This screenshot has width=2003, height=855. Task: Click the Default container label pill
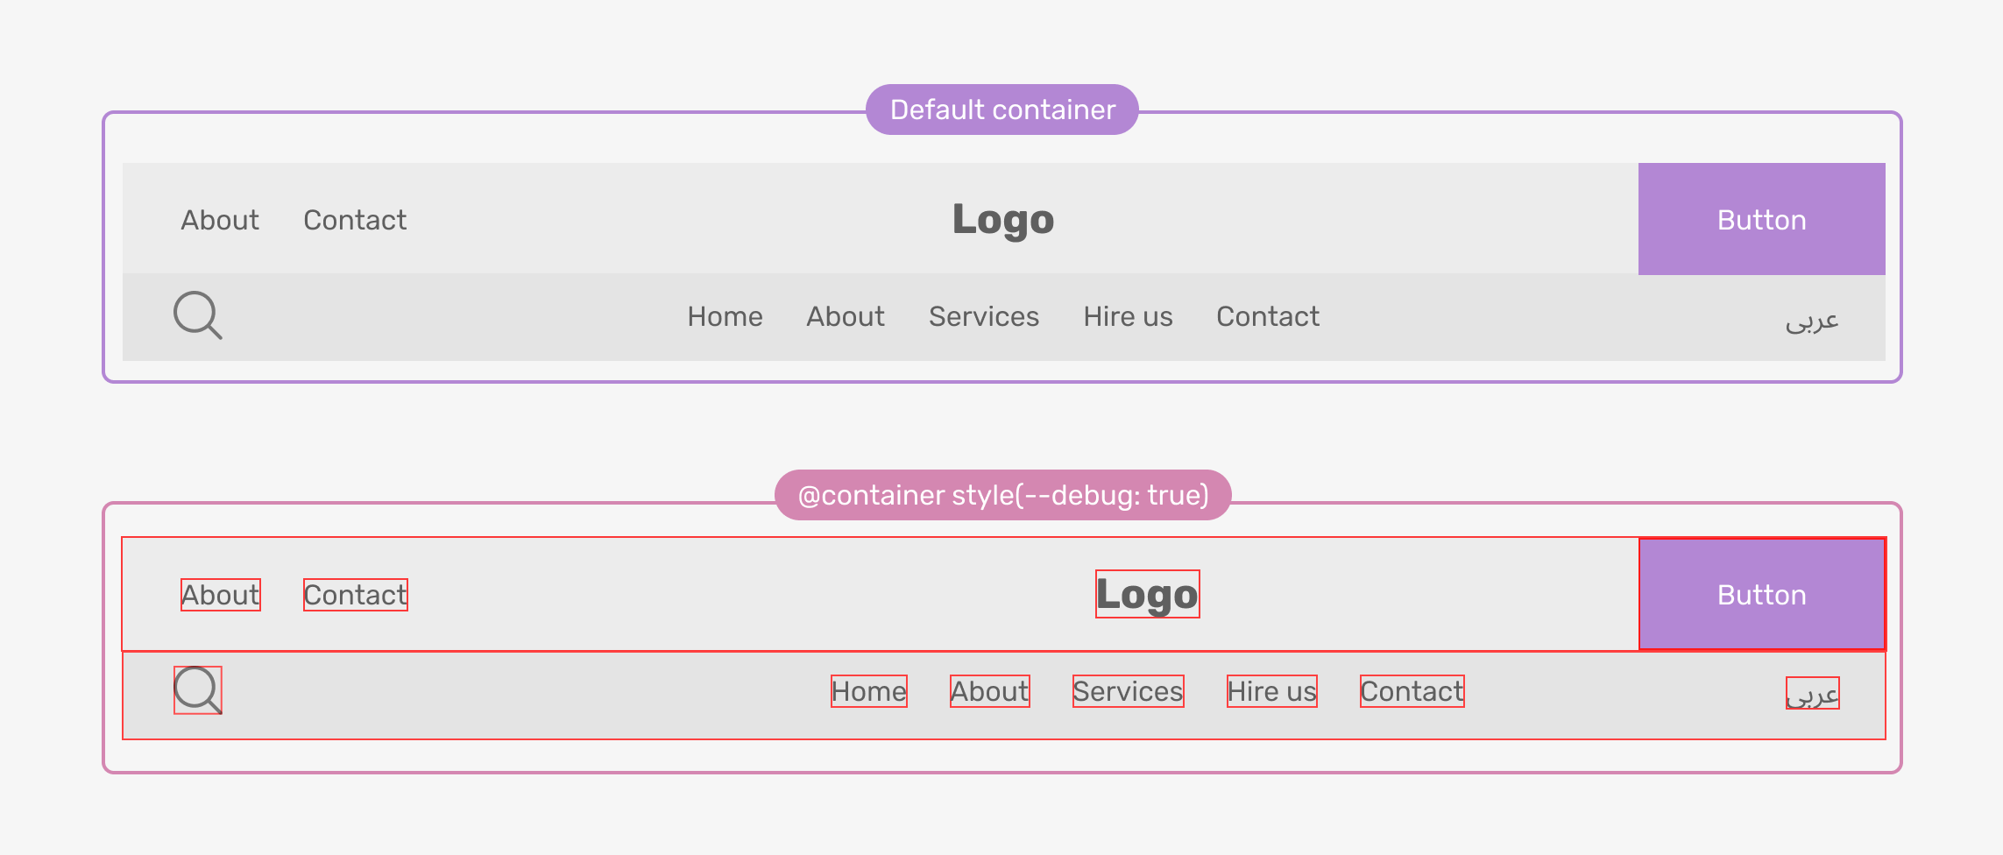pyautogui.click(x=1002, y=110)
